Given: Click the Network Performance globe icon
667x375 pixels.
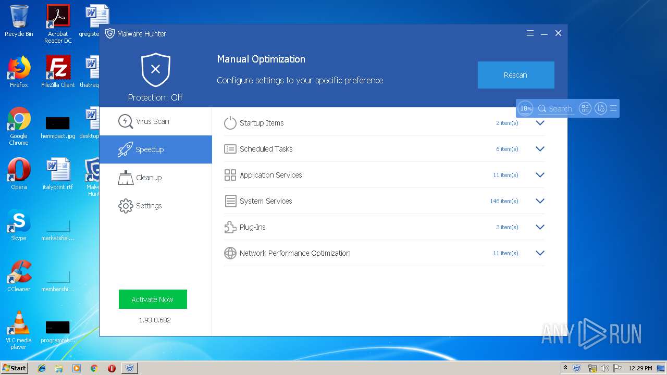Looking at the screenshot, I should click(x=230, y=253).
